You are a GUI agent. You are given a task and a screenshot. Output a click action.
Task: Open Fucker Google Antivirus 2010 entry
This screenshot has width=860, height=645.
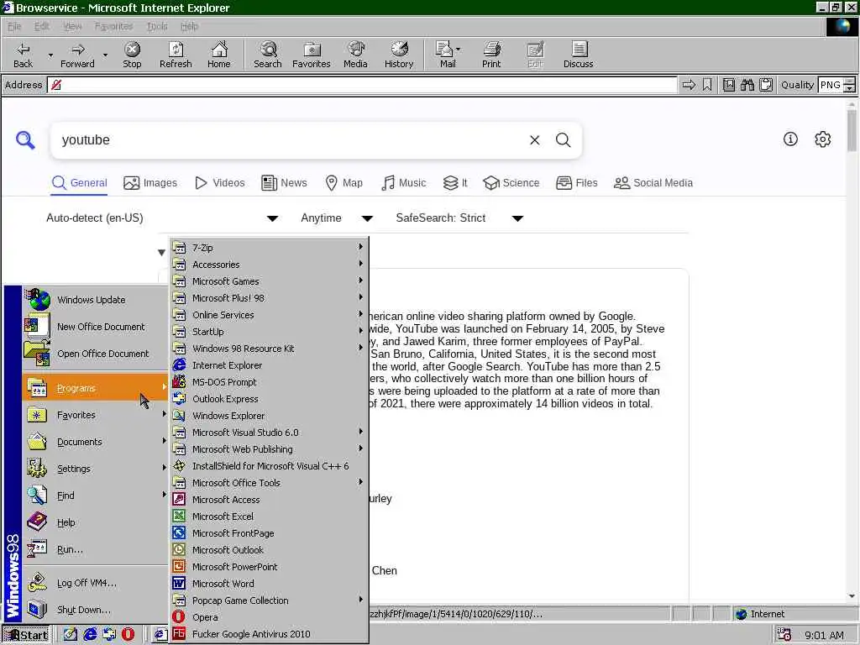[x=270, y=634]
